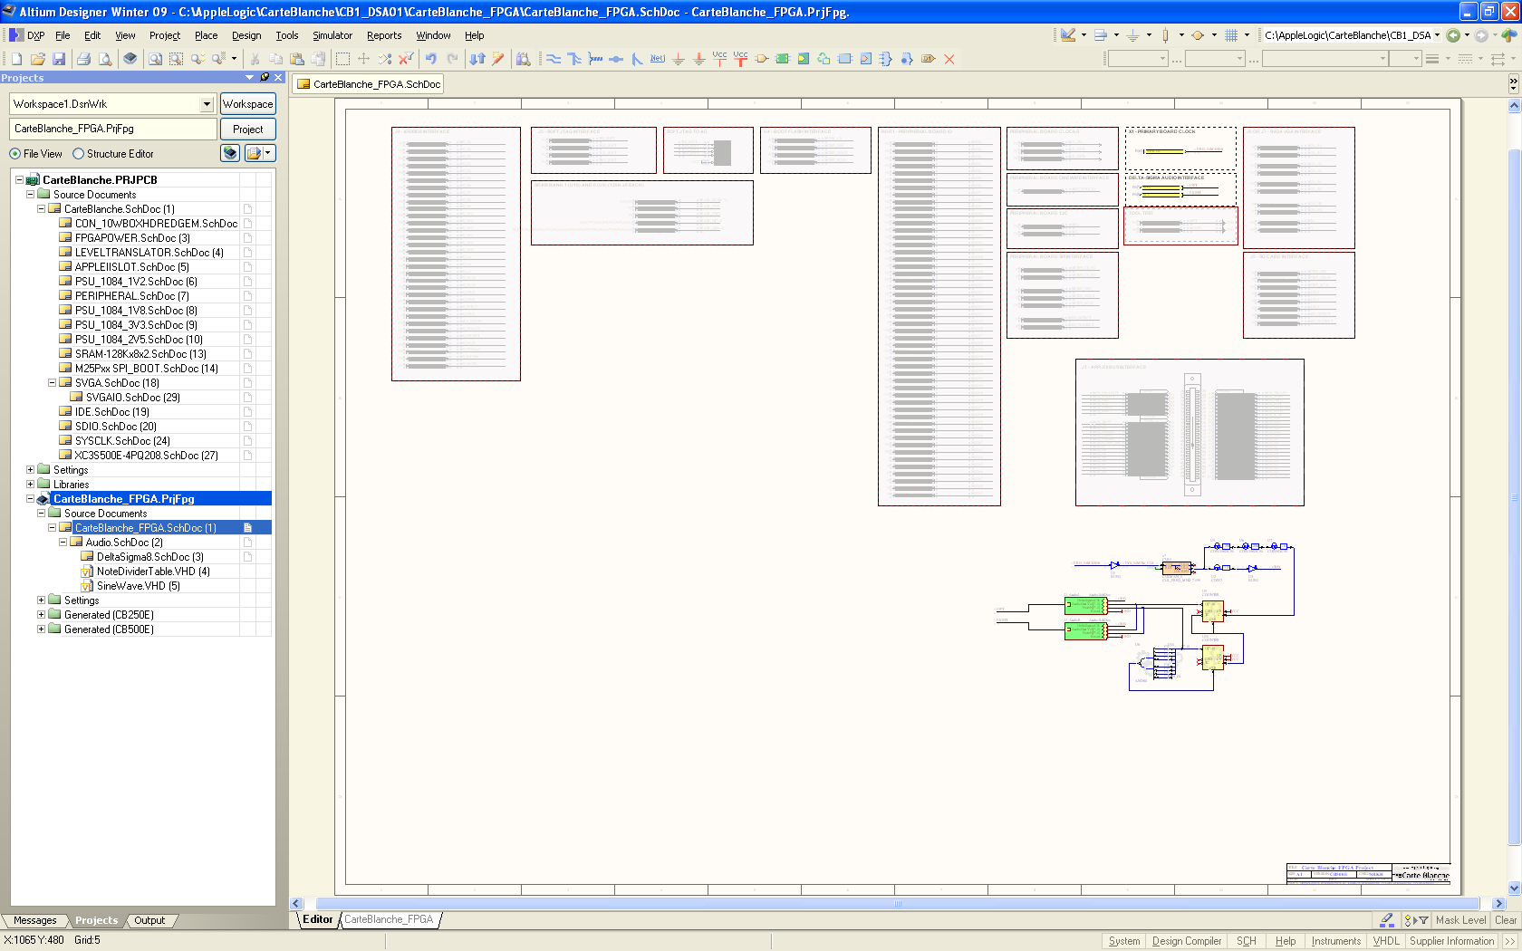Switch to the Output panel tab
This screenshot has width=1522, height=951.
coord(149,920)
